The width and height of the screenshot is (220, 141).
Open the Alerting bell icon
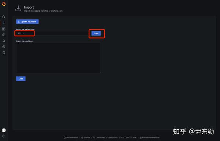[4, 41]
